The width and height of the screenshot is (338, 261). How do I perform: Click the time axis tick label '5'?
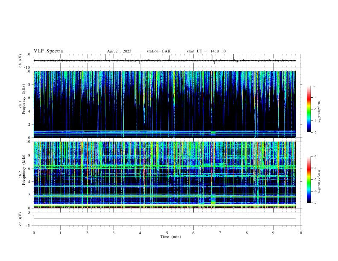point(167,233)
